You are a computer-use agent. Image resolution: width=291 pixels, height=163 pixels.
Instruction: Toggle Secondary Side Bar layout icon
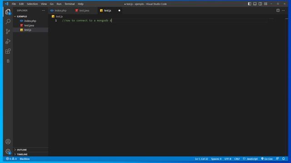pos(260,4)
